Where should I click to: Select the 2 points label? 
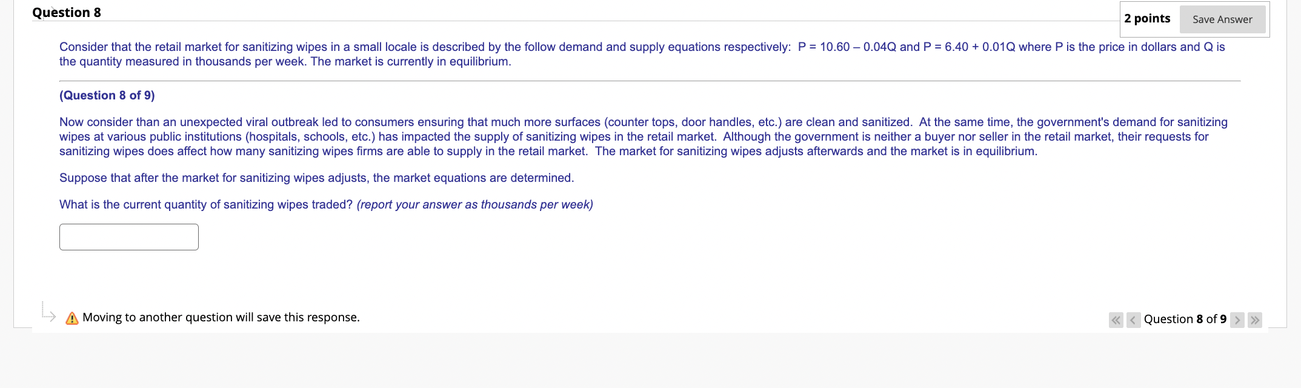1148,18
